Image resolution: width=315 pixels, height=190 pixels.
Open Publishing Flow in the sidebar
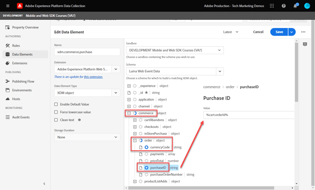[x=23, y=81]
